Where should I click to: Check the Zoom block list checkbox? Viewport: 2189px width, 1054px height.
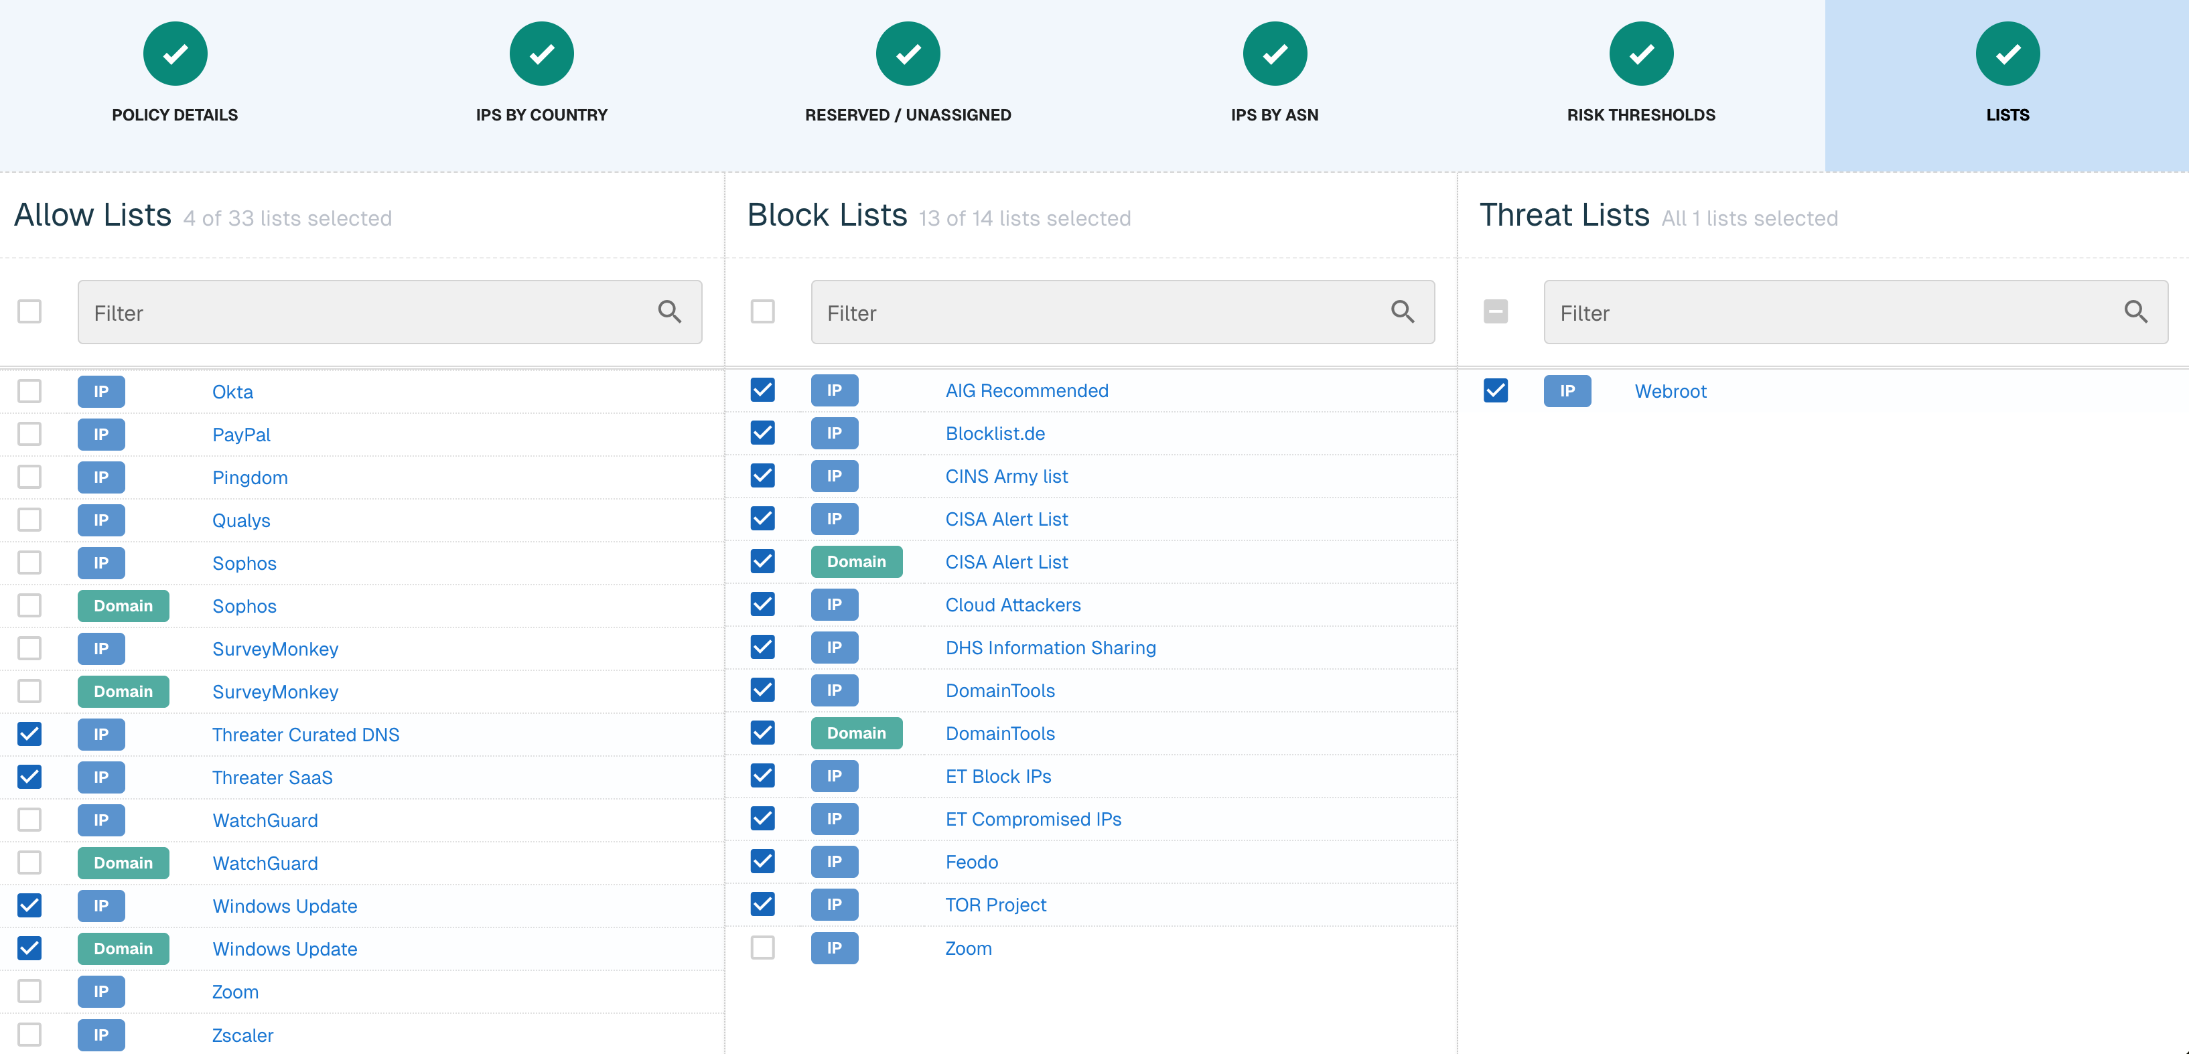coord(762,947)
